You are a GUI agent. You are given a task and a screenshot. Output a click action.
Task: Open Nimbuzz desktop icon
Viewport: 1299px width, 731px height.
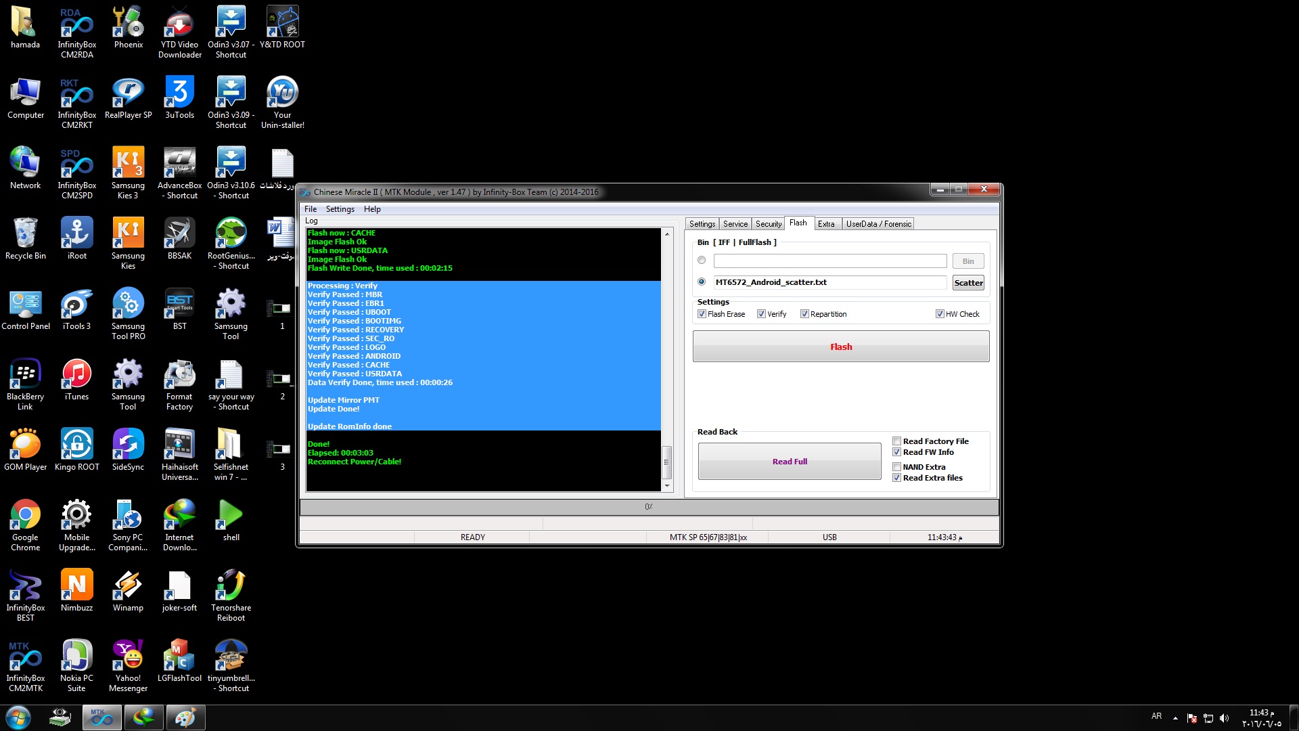(77, 590)
